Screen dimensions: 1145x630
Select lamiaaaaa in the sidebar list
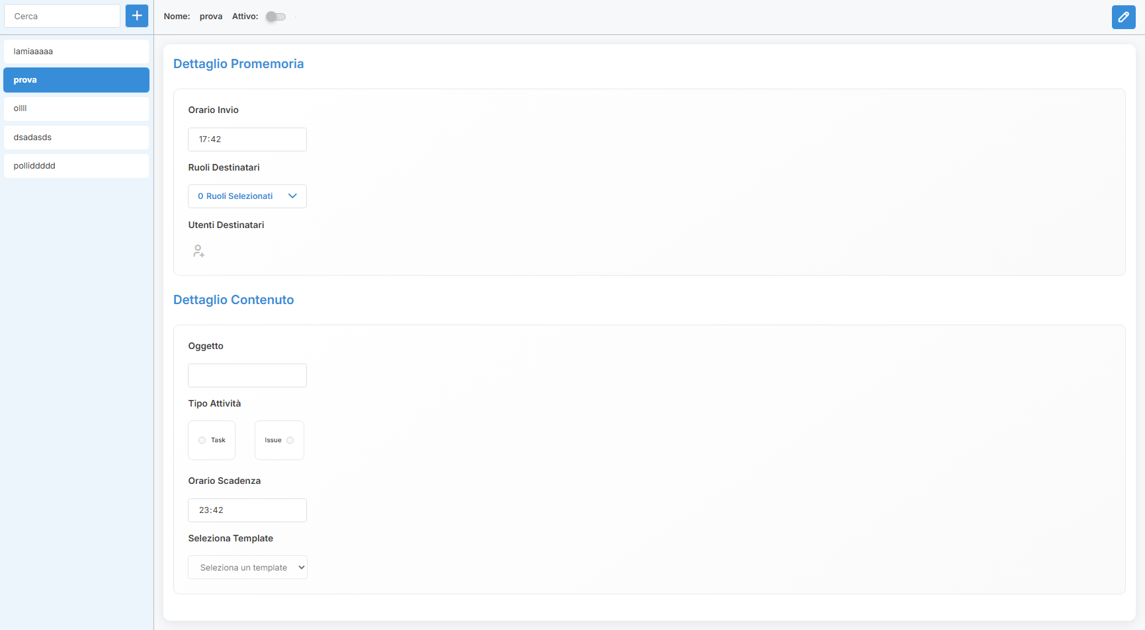76,52
